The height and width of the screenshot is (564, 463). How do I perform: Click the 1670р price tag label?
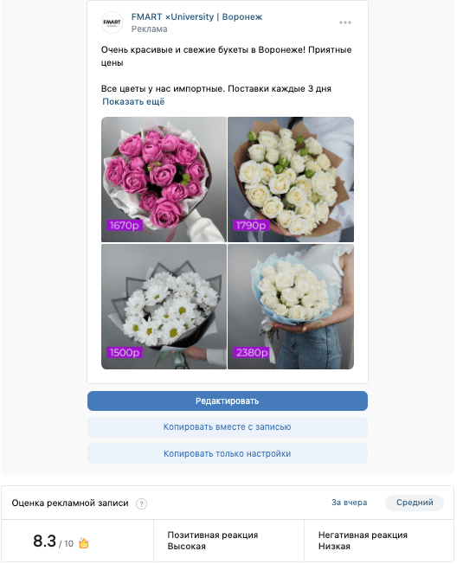(125, 226)
